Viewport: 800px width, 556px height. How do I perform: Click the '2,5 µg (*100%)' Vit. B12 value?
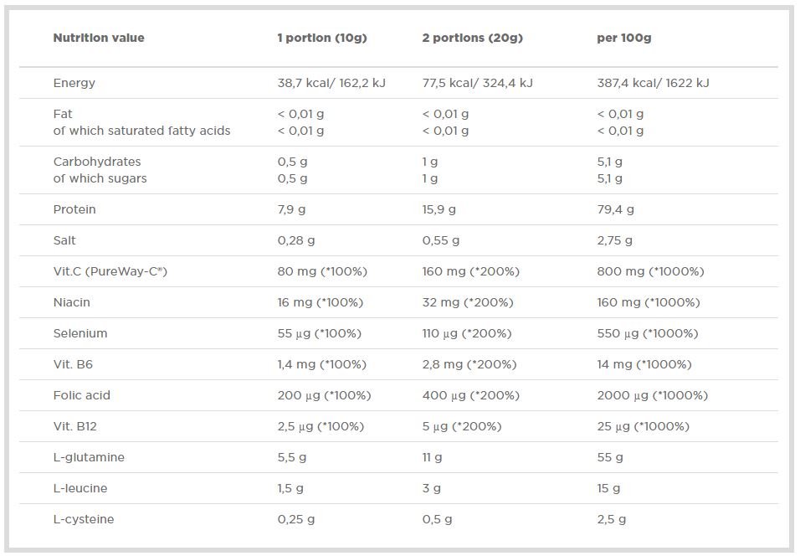click(321, 426)
